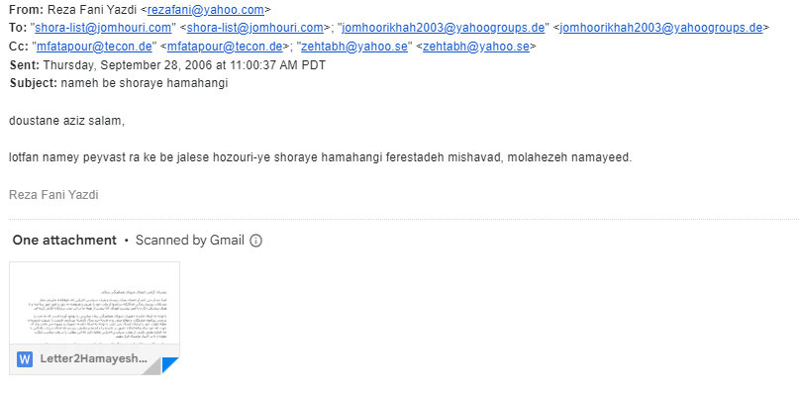Click the Letter2Hamayesh attachment filename
This screenshot has height=397, width=799.
coord(93,358)
